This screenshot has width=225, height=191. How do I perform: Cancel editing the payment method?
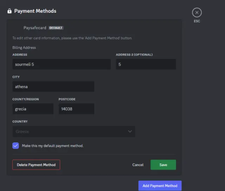coord(138,165)
